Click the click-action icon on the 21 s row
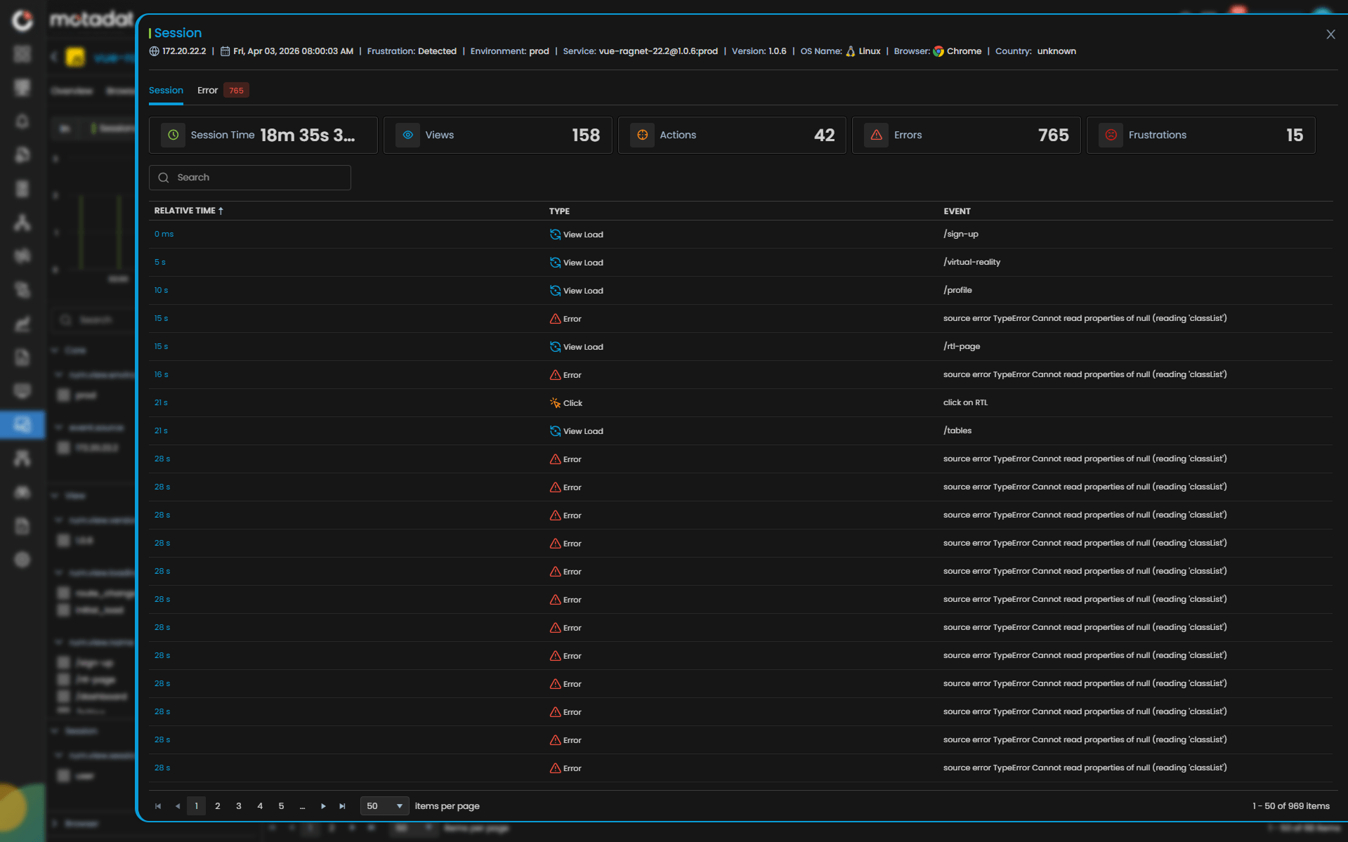Image resolution: width=1348 pixels, height=842 pixels. (555, 403)
